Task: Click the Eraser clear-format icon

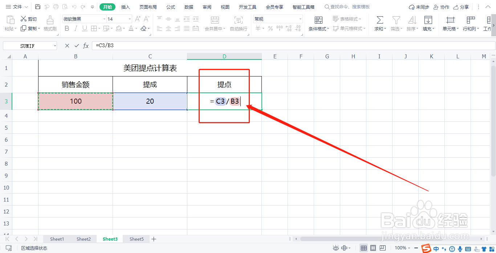Action: (x=144, y=28)
